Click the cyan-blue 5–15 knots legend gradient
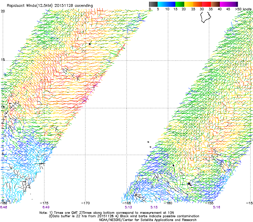Viewport: 253px width, 222px height. click(167, 4)
